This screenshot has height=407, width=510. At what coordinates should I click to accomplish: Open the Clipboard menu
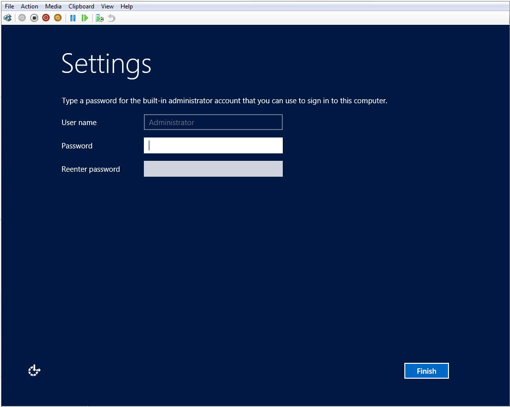pyautogui.click(x=81, y=6)
